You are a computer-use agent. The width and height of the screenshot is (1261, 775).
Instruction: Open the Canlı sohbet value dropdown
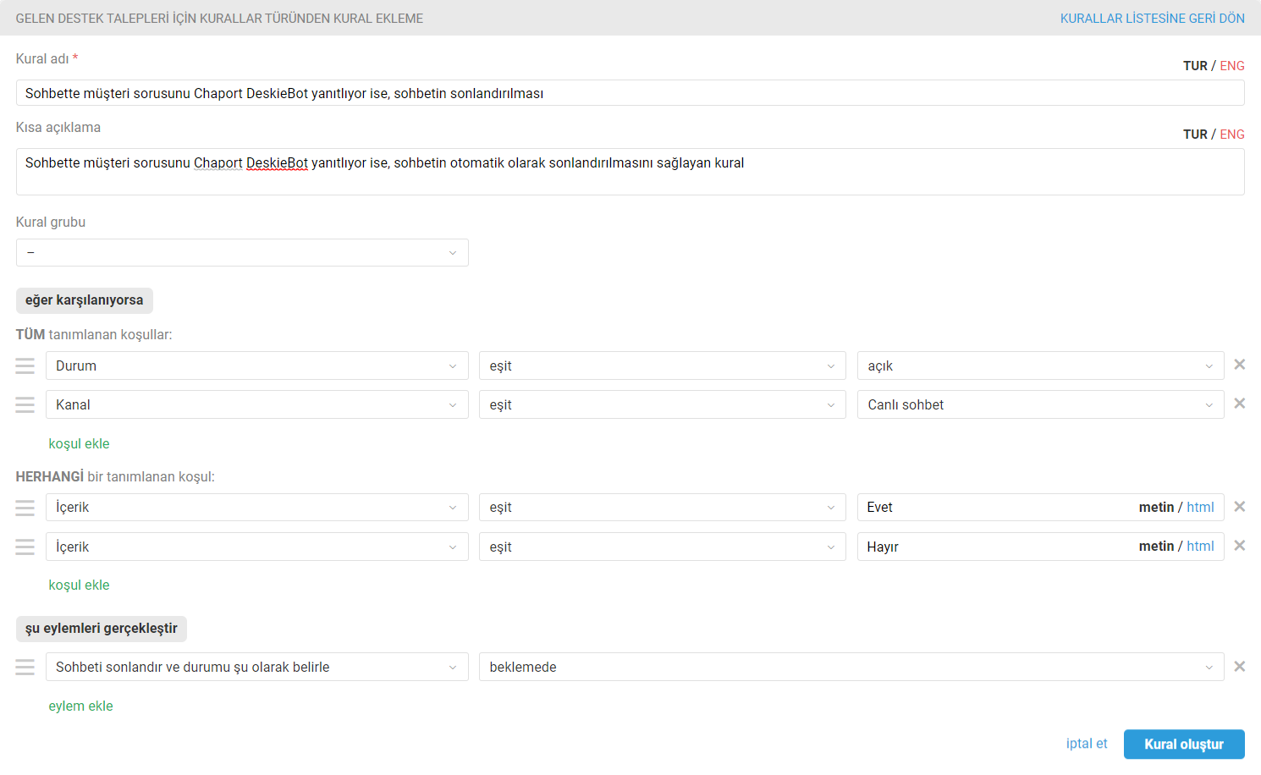coord(1041,404)
